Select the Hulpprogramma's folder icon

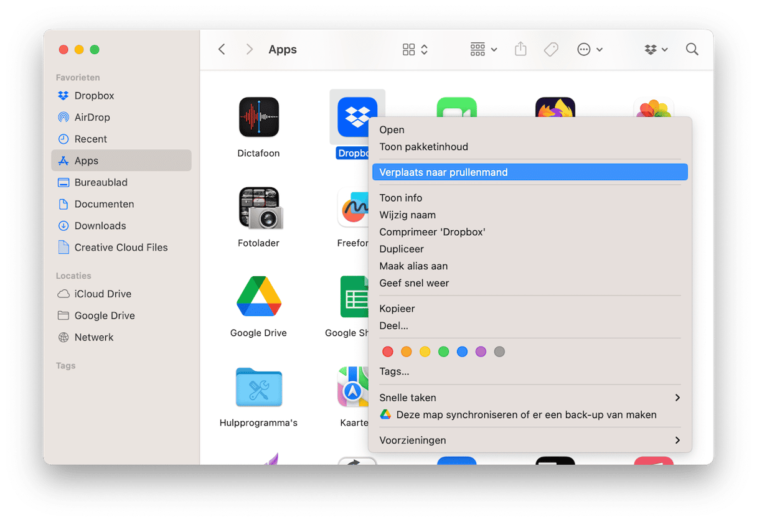tap(259, 387)
